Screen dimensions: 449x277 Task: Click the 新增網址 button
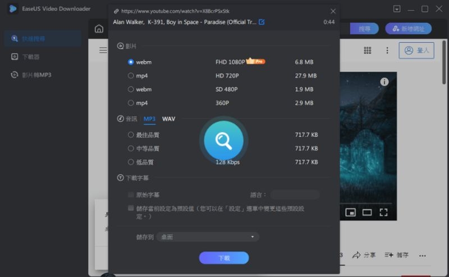(x=408, y=29)
